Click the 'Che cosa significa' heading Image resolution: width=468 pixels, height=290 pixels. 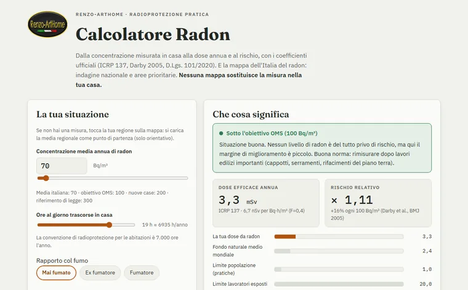point(251,115)
